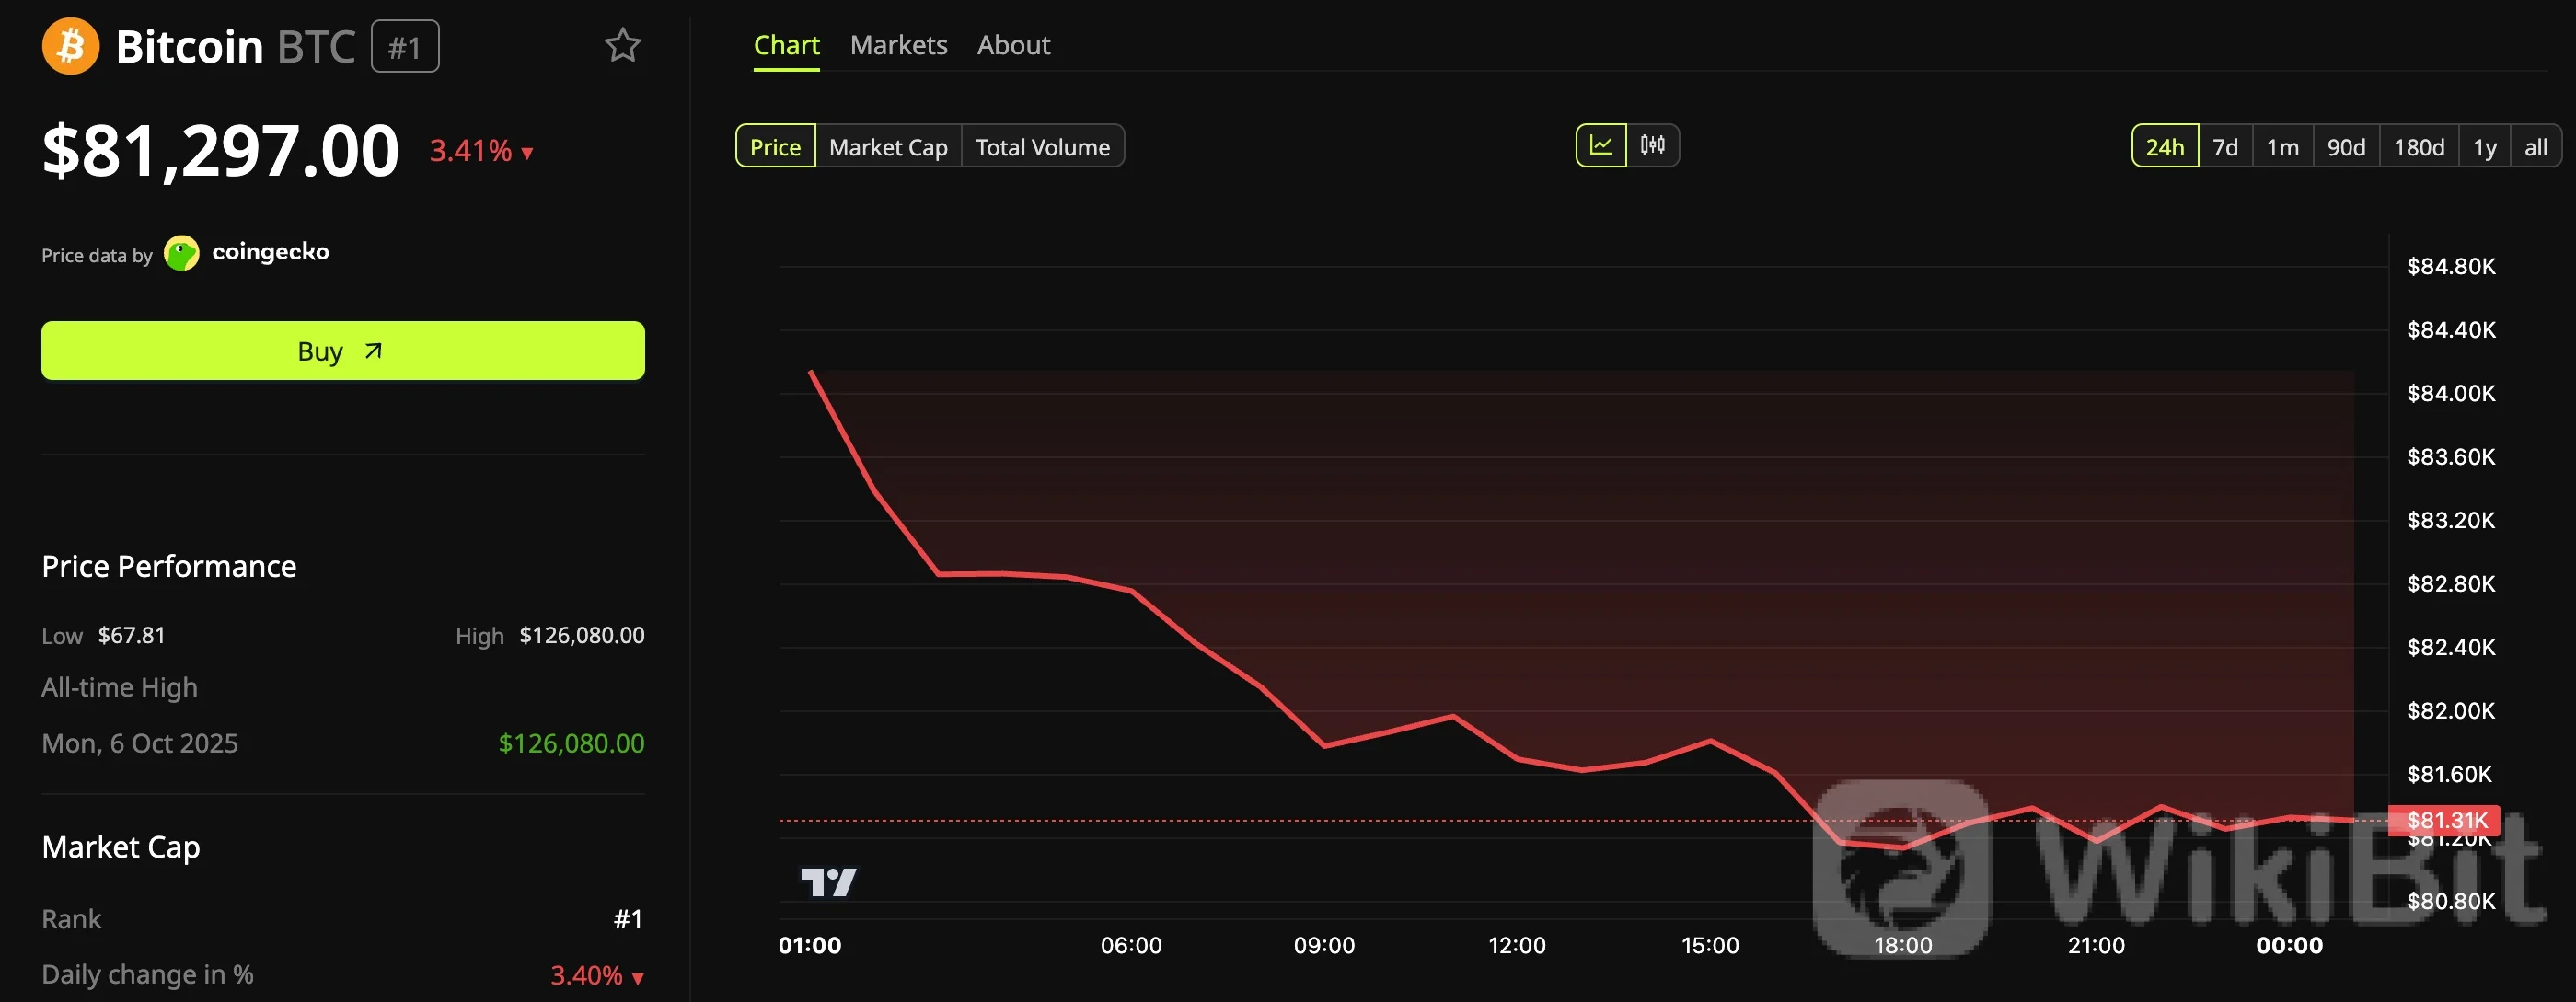Click the 01:00 time axis label

pos(810,945)
